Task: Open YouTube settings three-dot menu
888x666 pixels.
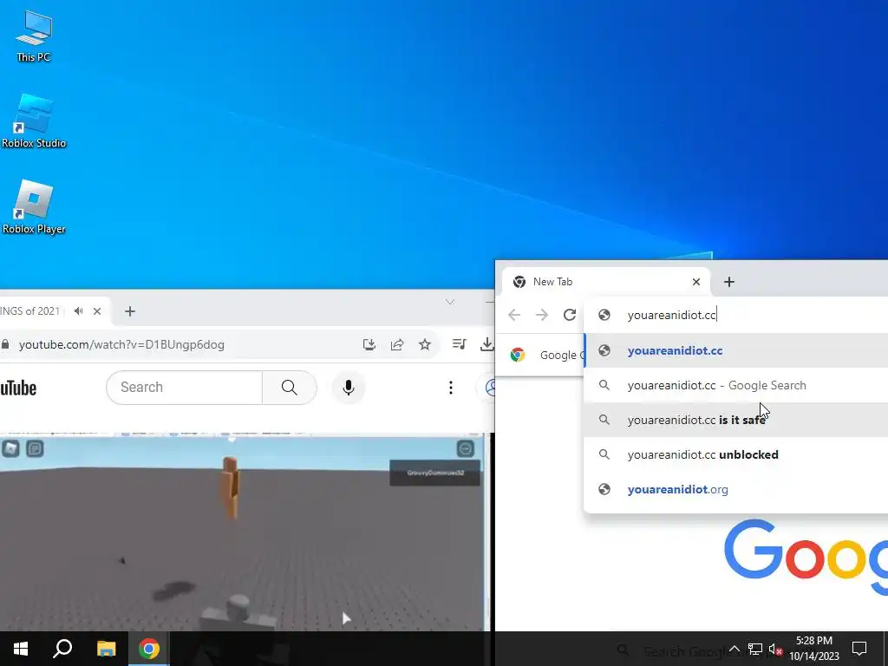Action: pos(451,388)
